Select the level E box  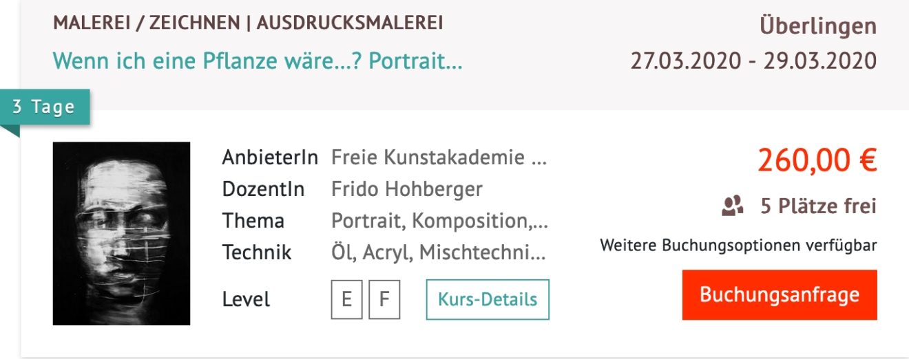[x=346, y=300]
